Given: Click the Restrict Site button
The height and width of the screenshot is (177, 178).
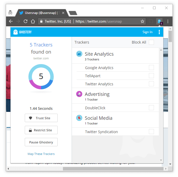Looking at the screenshot, I should [41, 130].
